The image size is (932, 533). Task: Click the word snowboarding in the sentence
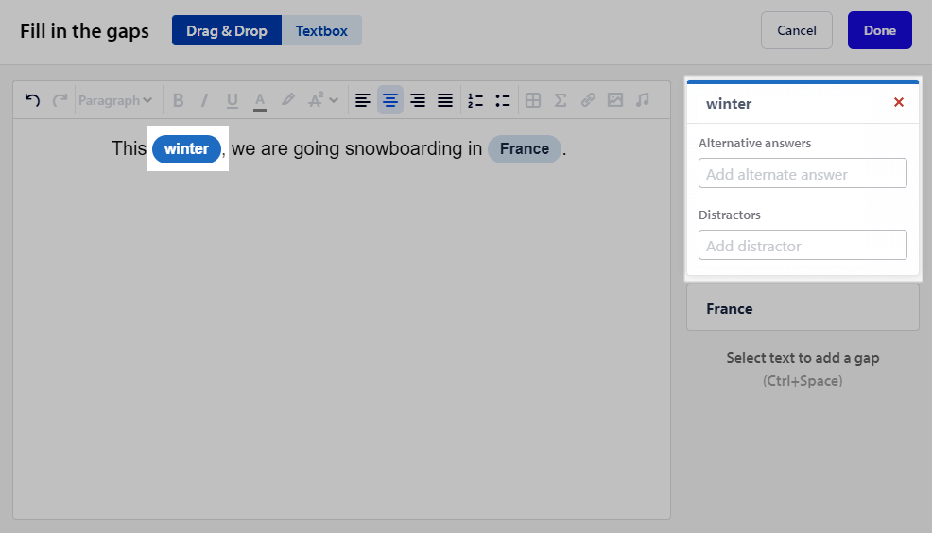404,148
